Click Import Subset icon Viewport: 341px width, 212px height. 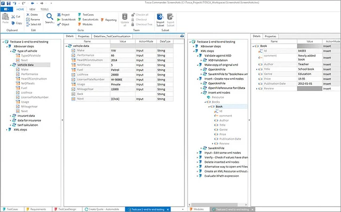tap(160, 17)
